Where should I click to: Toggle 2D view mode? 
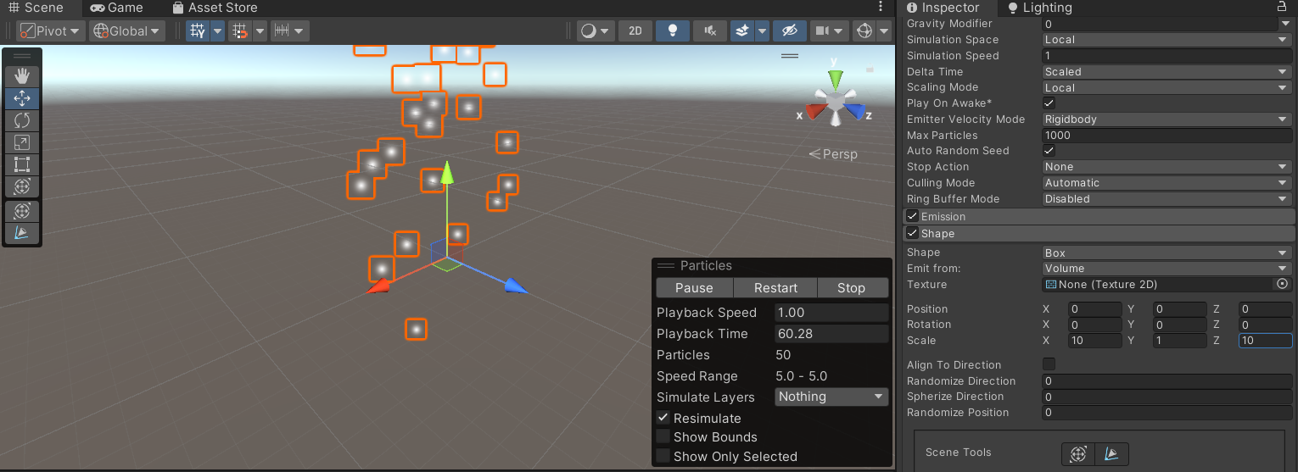[x=635, y=31]
